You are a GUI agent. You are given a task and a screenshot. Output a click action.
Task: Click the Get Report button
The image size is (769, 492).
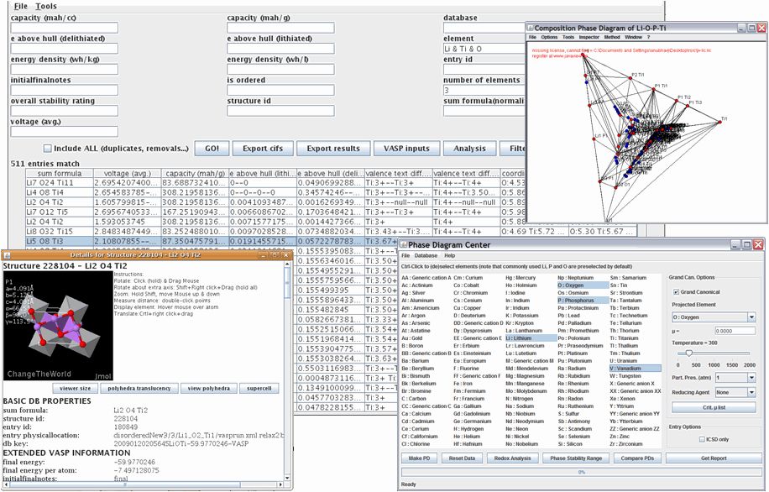[714, 458]
